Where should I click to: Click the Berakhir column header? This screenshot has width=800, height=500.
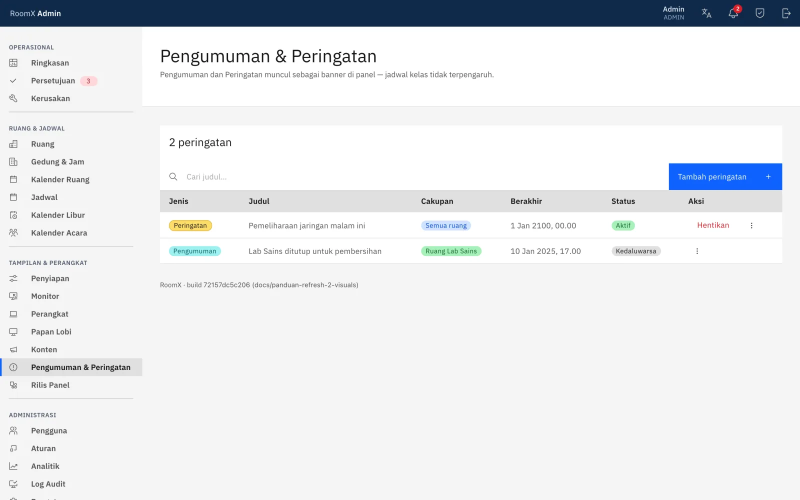[526, 201]
